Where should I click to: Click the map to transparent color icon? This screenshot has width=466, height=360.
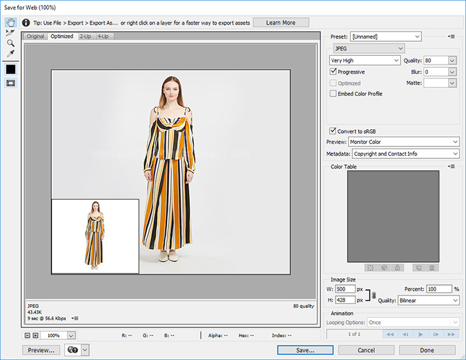(370, 268)
